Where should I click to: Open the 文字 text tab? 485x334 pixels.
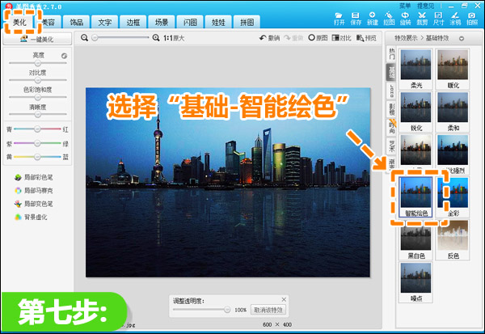(105, 23)
